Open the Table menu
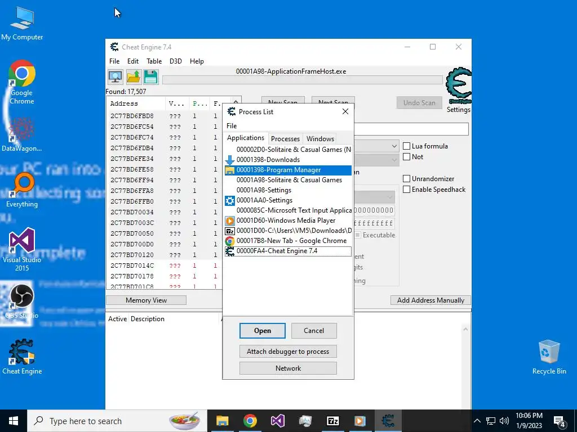 tap(154, 61)
